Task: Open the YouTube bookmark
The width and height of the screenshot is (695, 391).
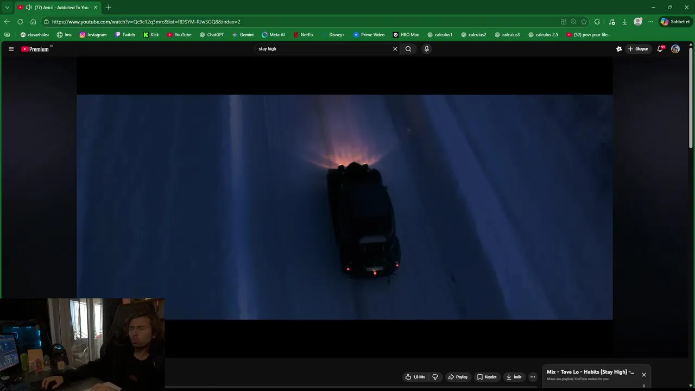Action: tap(179, 35)
